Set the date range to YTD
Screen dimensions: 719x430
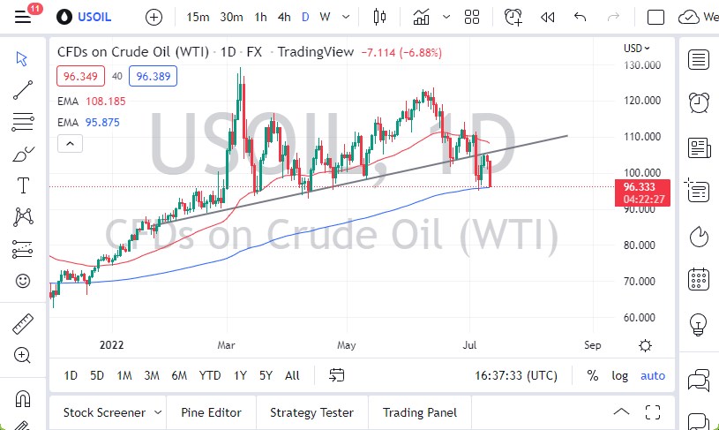pos(210,375)
